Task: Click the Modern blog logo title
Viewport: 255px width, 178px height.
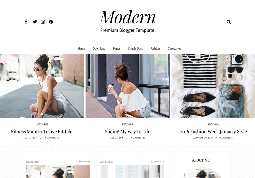Action: [127, 17]
